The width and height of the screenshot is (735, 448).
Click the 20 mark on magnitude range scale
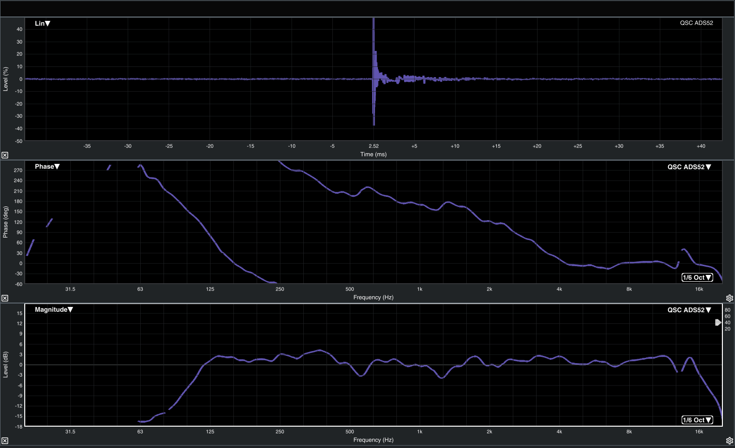point(727,329)
